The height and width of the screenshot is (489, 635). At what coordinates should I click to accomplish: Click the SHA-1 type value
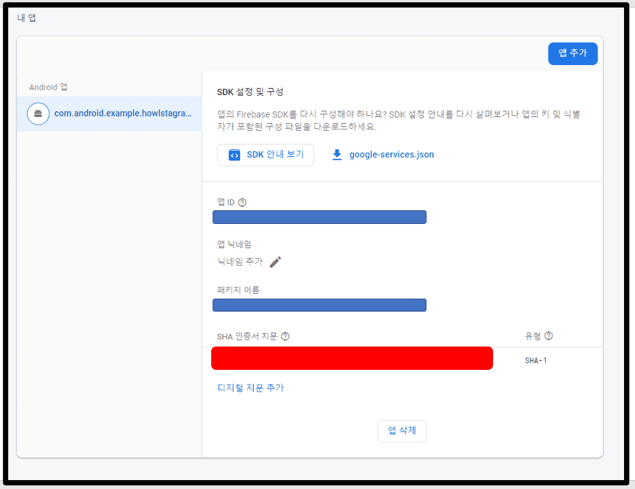[536, 360]
